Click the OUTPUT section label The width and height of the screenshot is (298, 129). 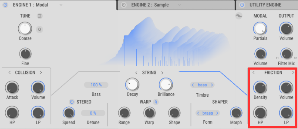pos(286,16)
